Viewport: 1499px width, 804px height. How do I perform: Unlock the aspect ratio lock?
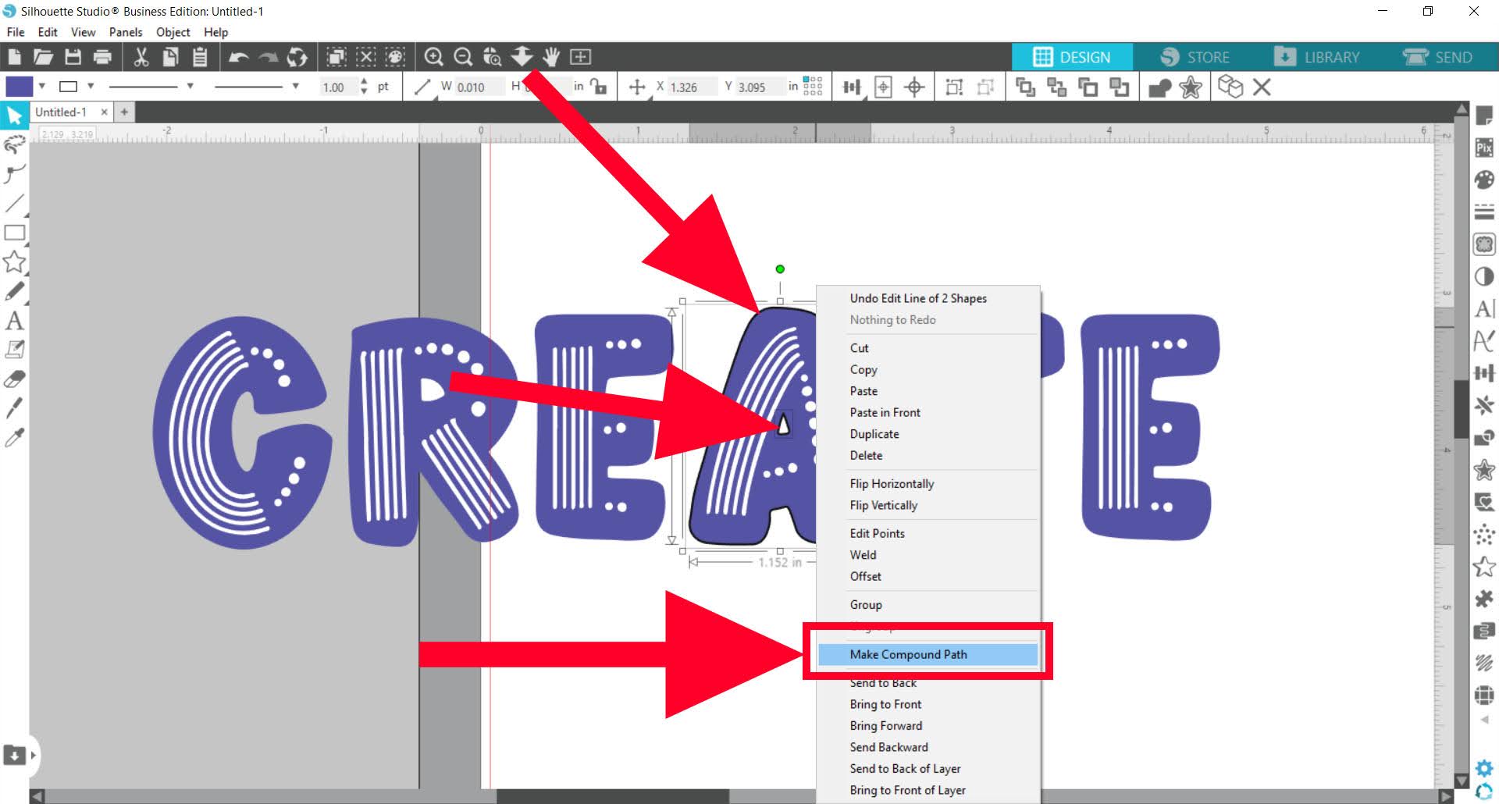pos(598,86)
